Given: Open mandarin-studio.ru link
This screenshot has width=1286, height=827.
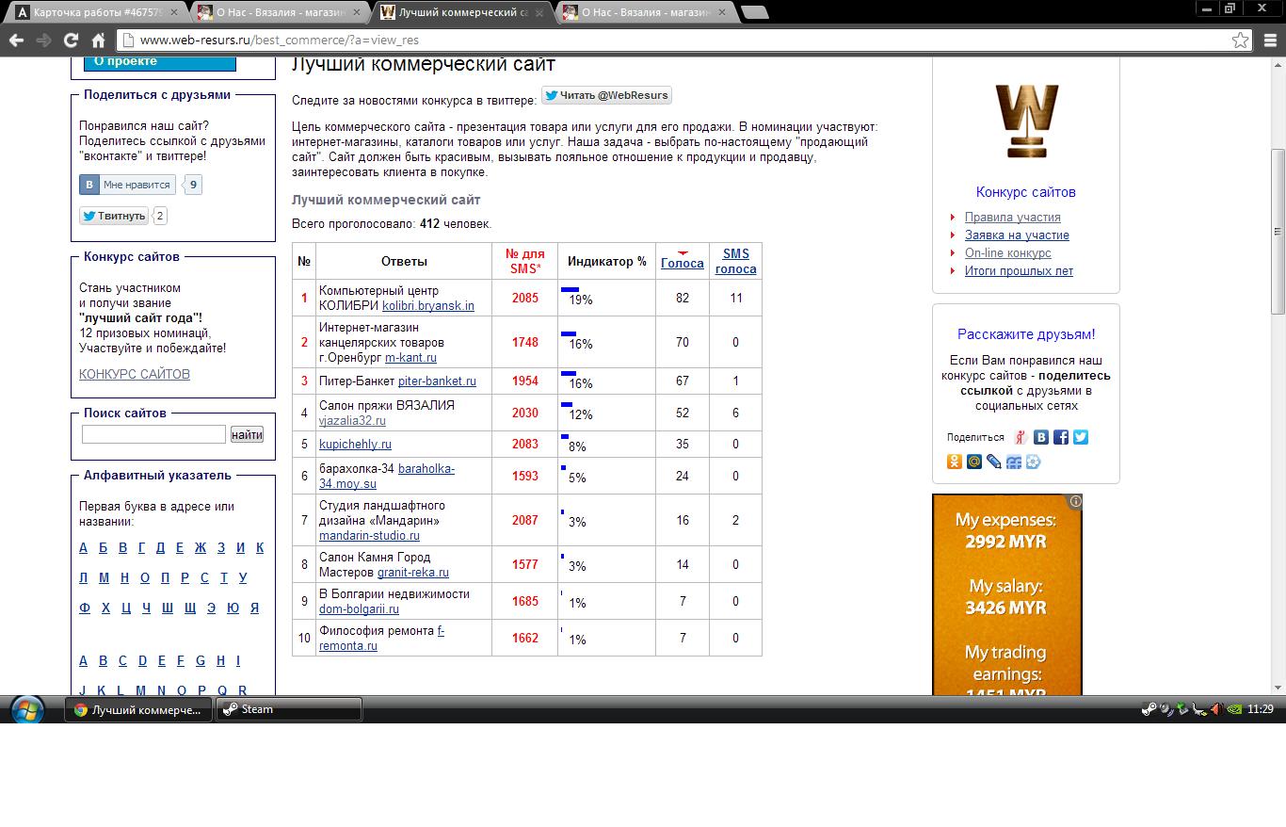Looking at the screenshot, I should pos(369,536).
